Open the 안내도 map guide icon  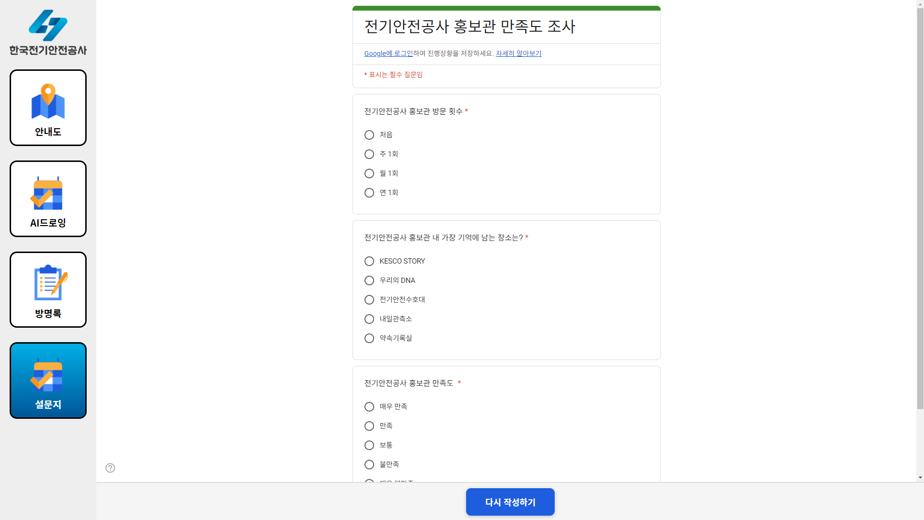click(x=48, y=107)
